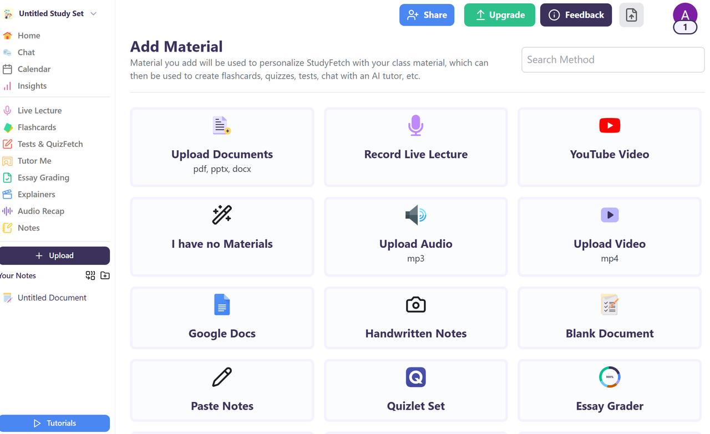Open Flashcards in the sidebar
The image size is (710, 434).
(37, 127)
